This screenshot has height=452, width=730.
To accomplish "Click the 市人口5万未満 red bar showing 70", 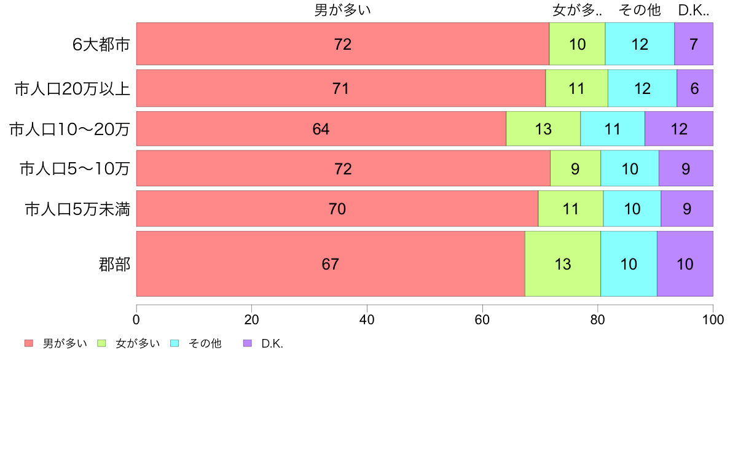I will pyautogui.click(x=337, y=209).
